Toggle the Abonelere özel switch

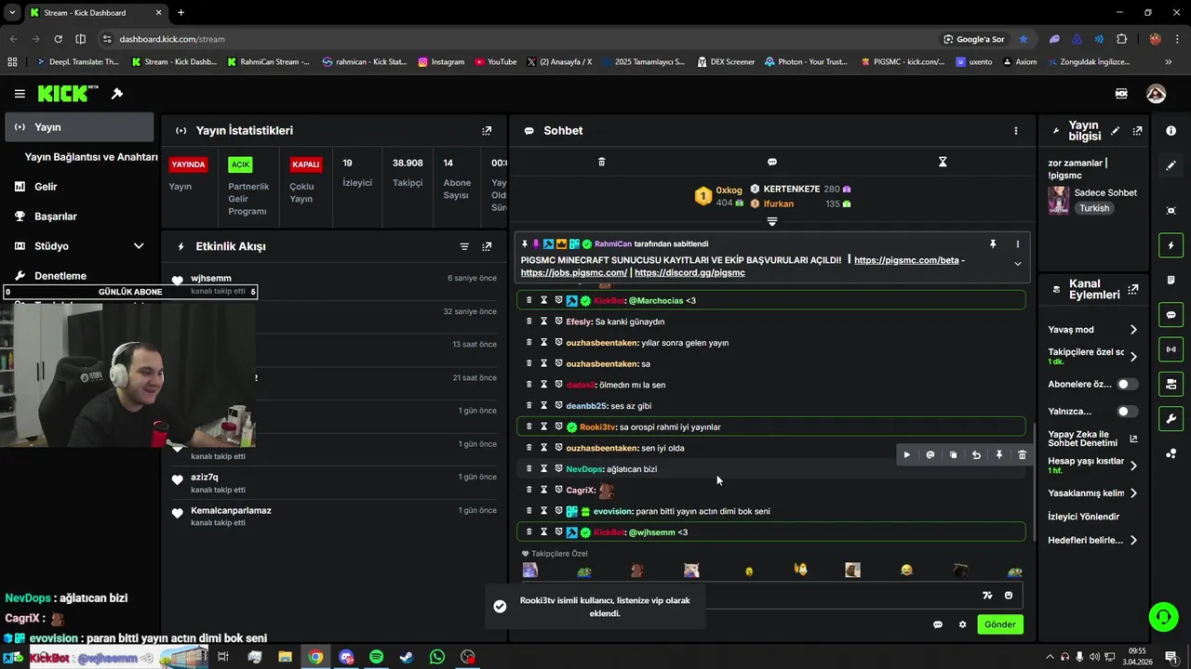tap(1127, 384)
